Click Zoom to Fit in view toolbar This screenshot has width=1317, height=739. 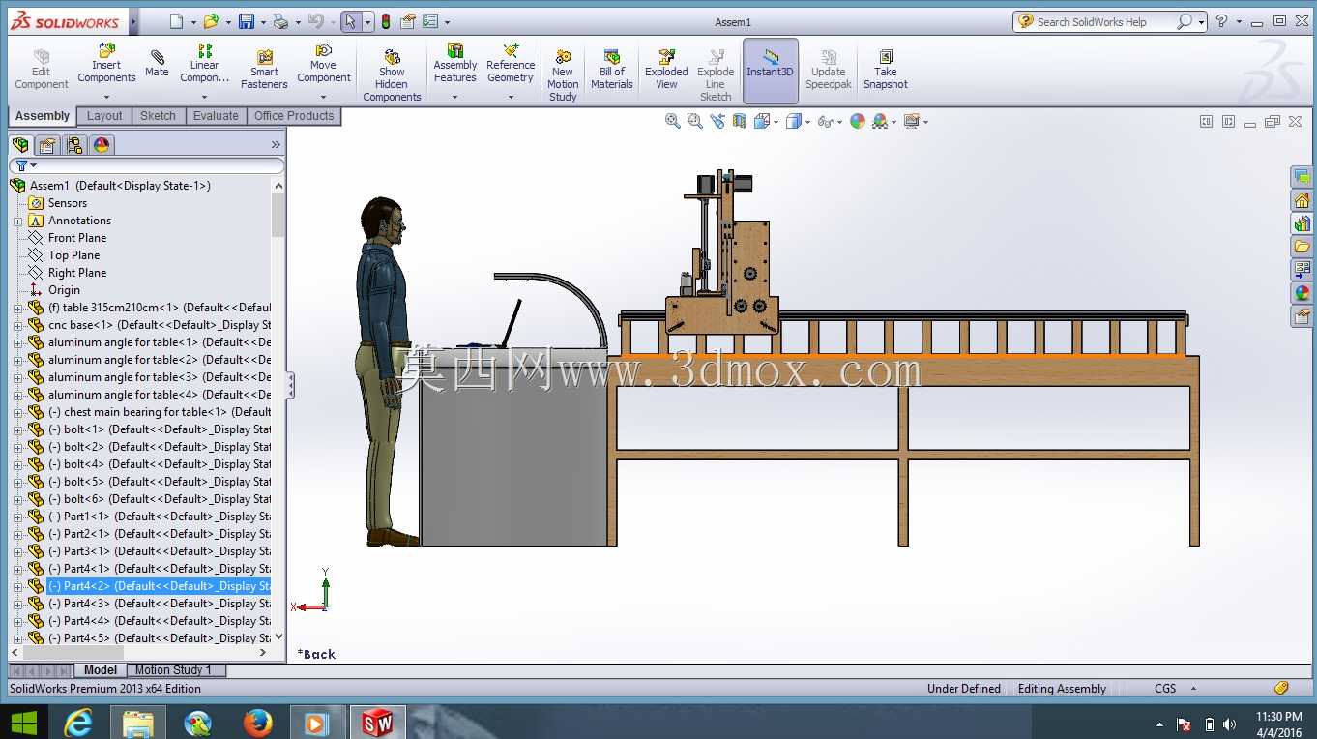[673, 121]
